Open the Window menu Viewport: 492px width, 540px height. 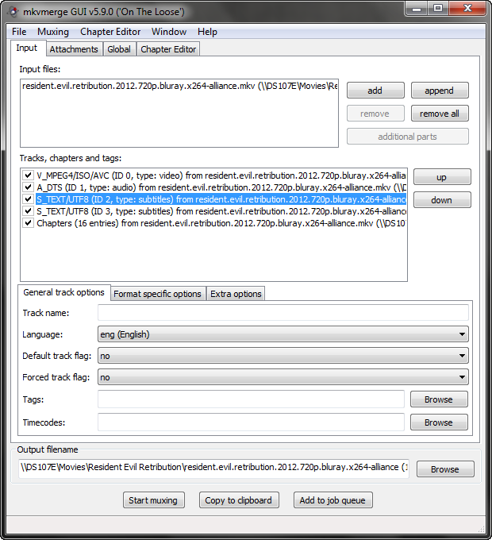coord(169,32)
